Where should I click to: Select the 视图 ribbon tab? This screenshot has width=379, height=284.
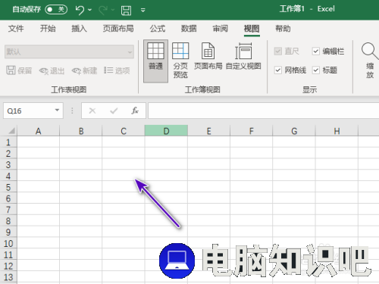pos(252,29)
